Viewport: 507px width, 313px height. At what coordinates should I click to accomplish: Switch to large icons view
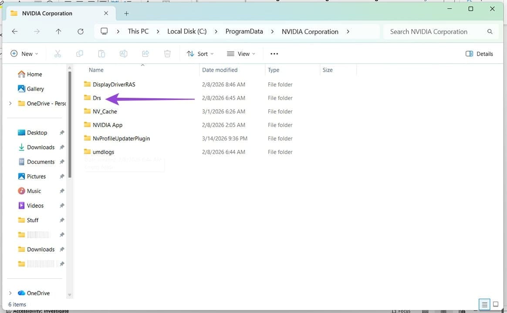click(496, 304)
